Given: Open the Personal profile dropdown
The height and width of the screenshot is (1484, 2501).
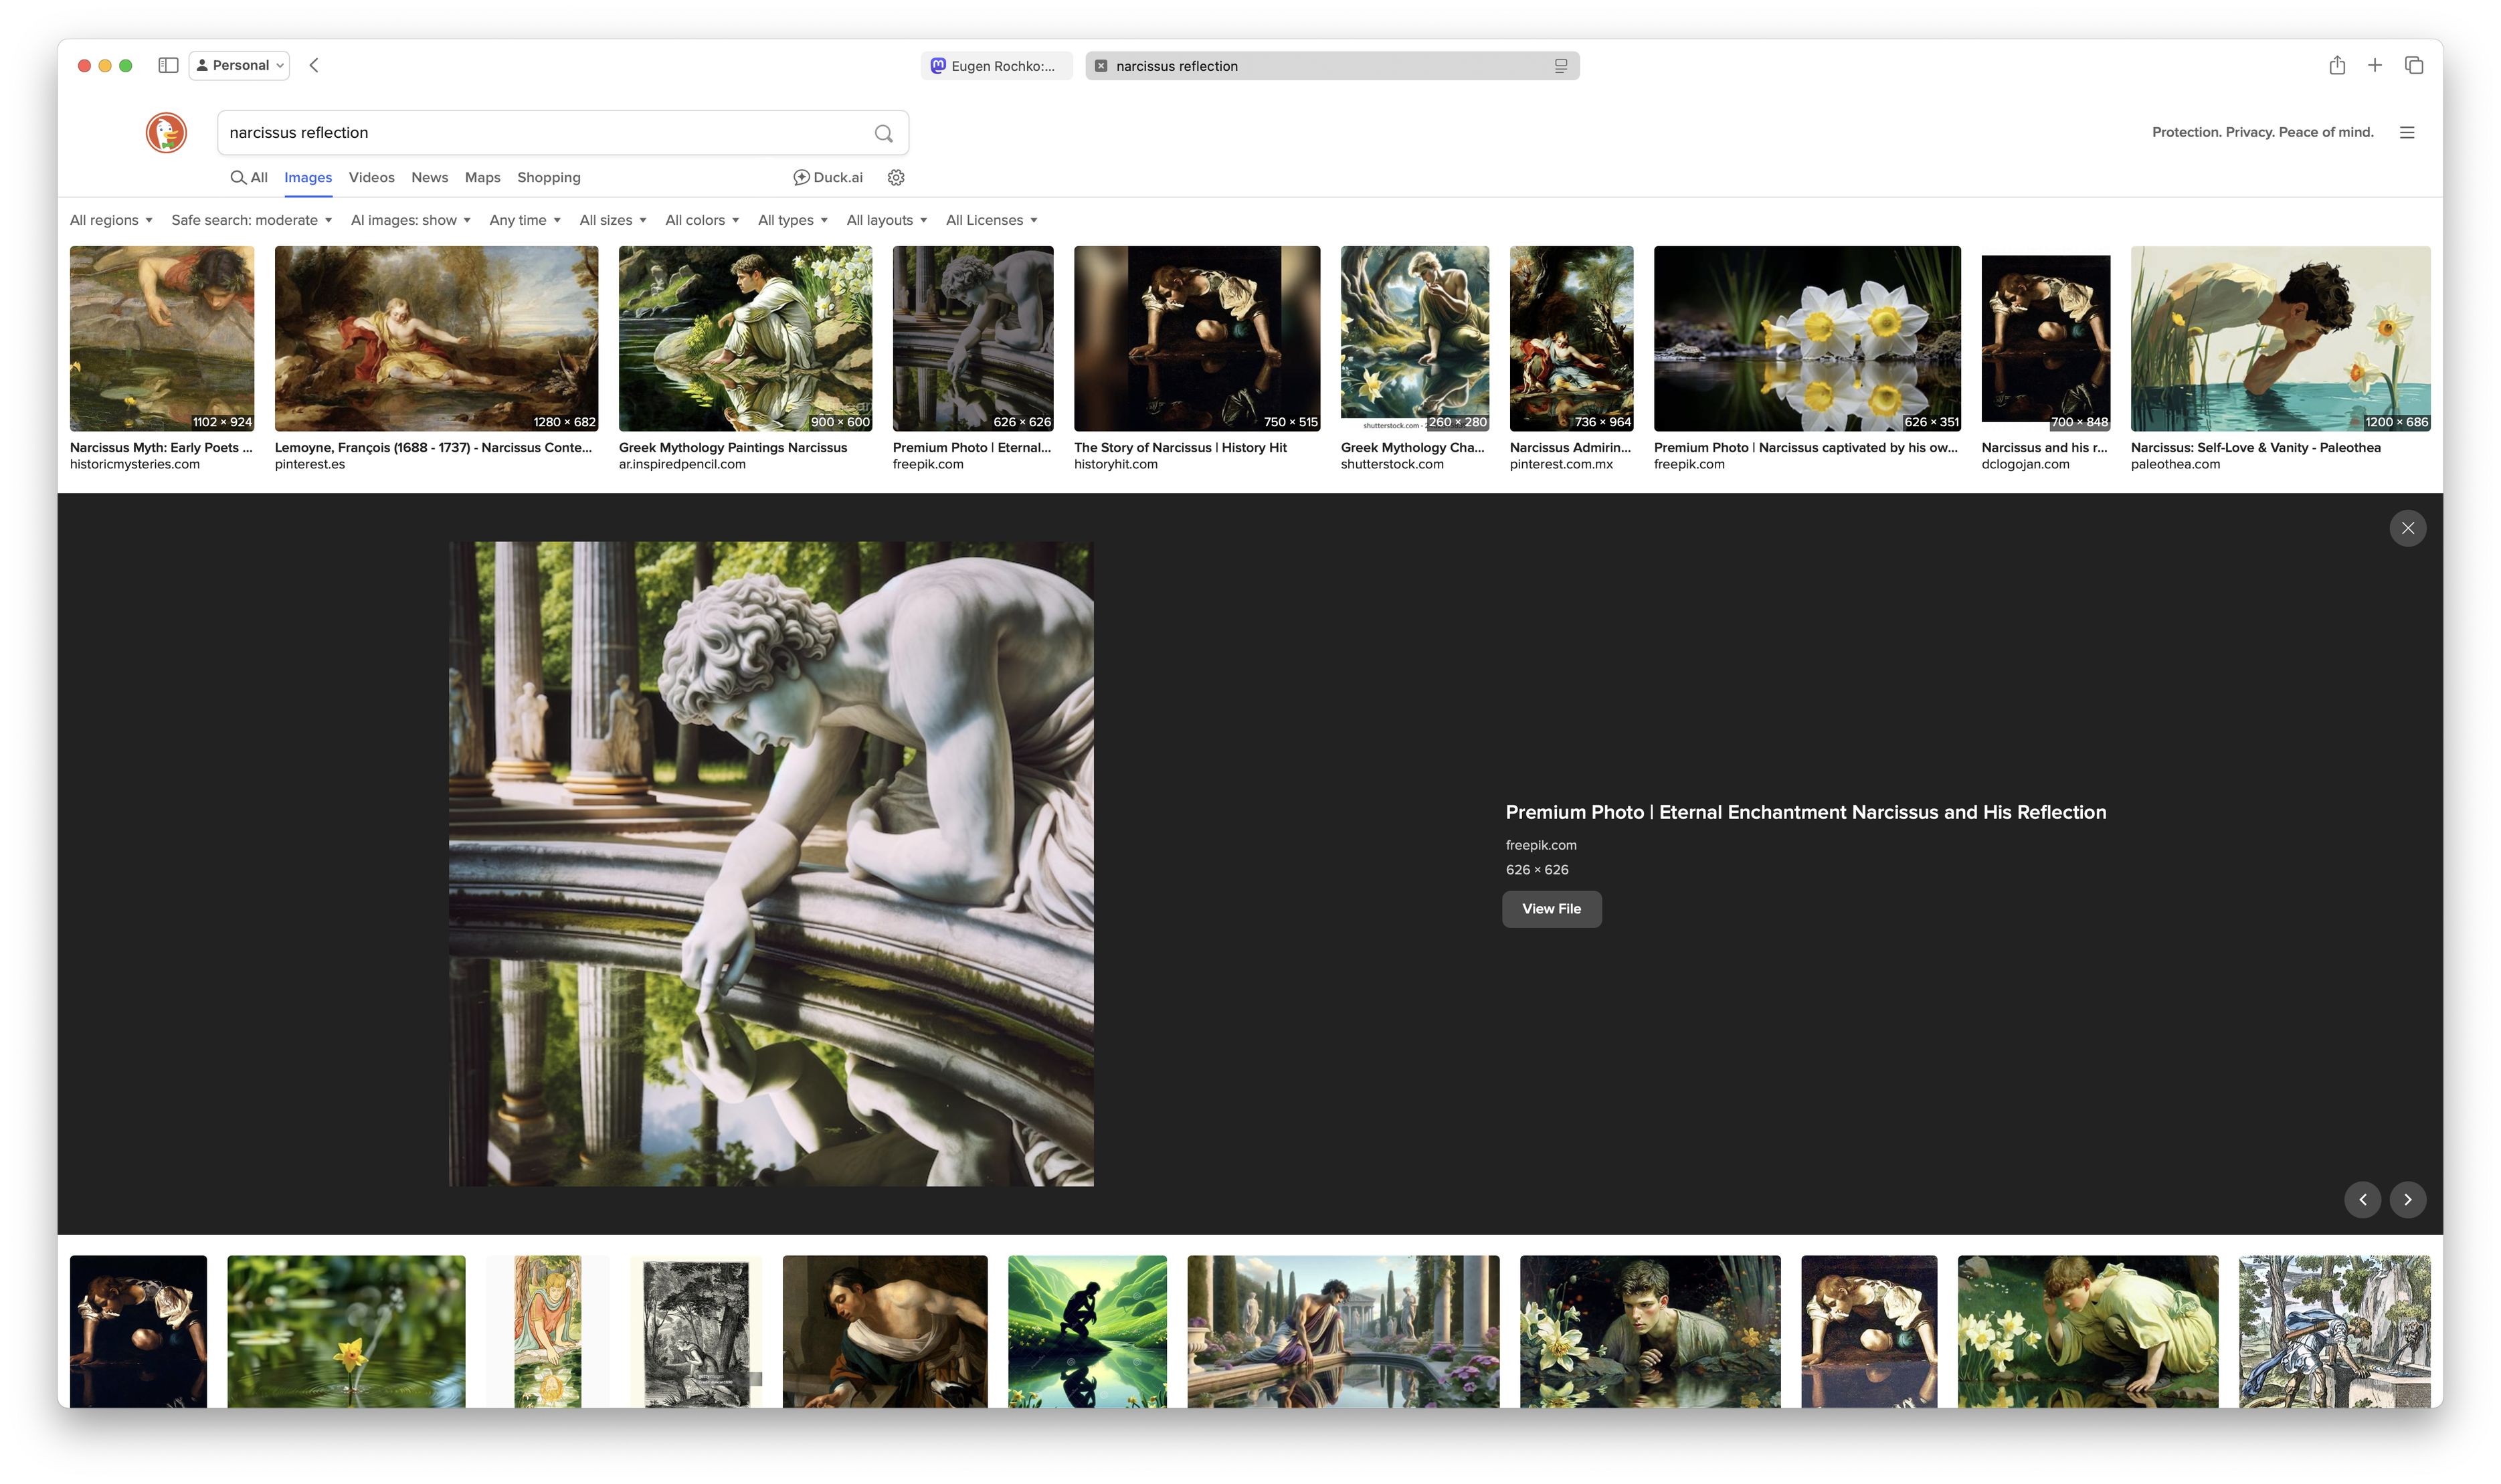Looking at the screenshot, I should 239,65.
